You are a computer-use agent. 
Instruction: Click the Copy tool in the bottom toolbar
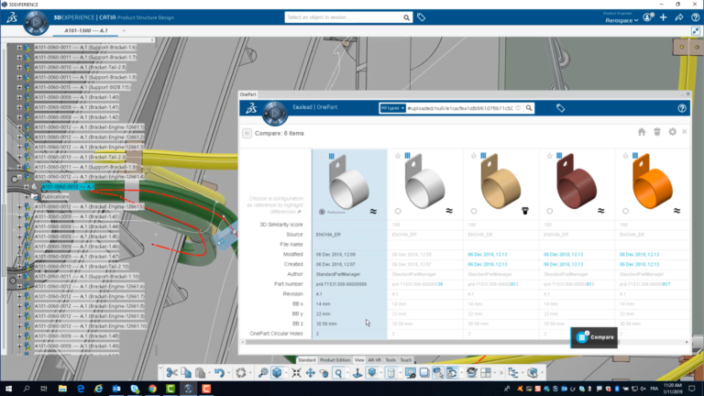[x=186, y=373]
